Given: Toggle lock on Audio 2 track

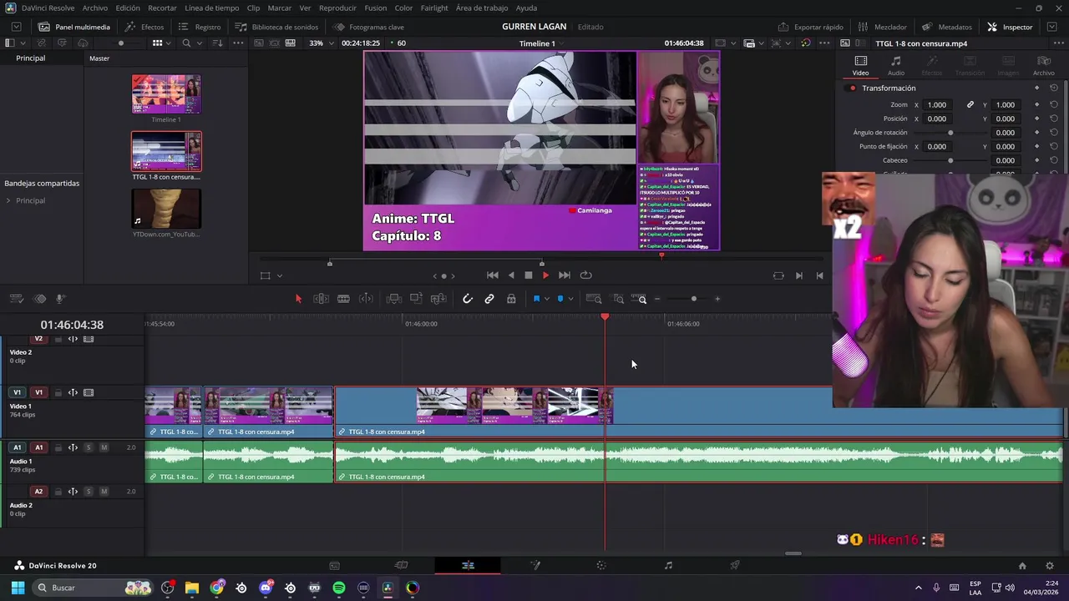Looking at the screenshot, I should 58,492.
